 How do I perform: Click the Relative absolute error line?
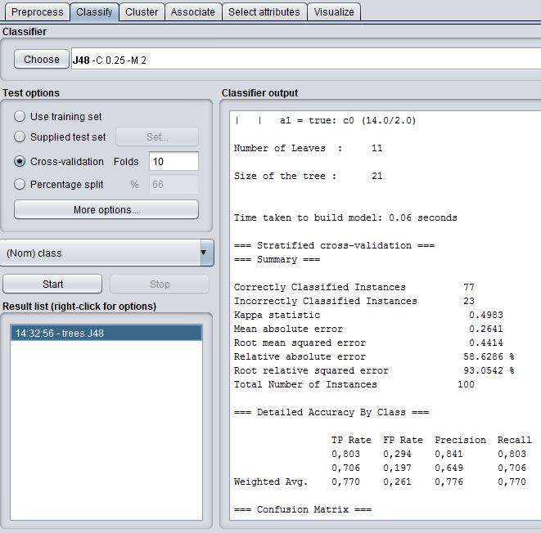pos(374,356)
